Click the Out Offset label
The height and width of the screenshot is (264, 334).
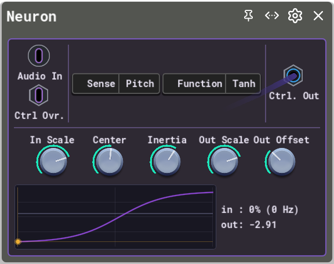(x=281, y=140)
